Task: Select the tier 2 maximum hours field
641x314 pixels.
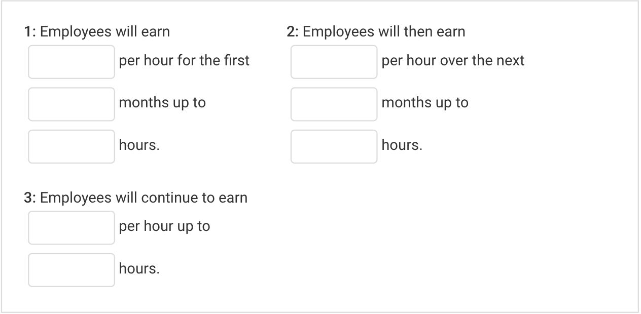Action: pyautogui.click(x=334, y=146)
